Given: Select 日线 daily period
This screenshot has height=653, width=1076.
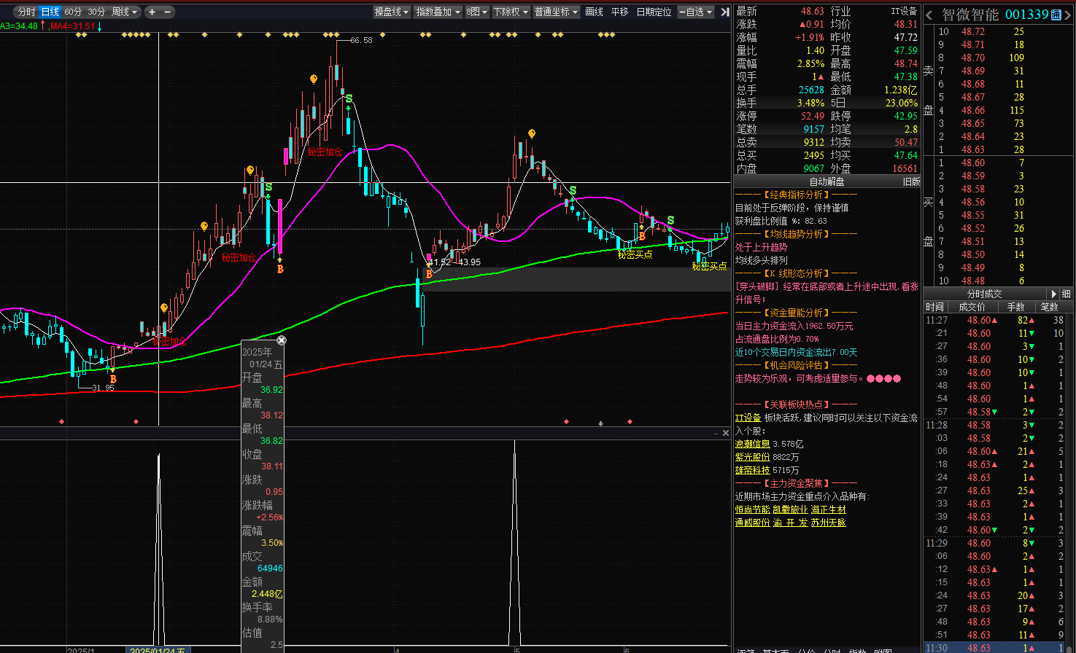Looking at the screenshot, I should click(x=50, y=12).
